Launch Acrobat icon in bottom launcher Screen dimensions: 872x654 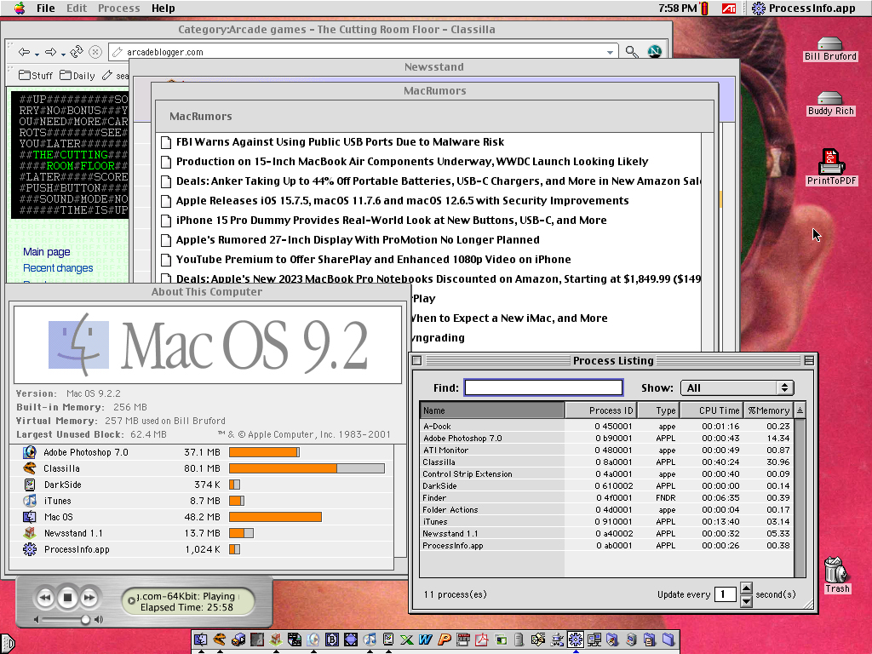(x=482, y=640)
